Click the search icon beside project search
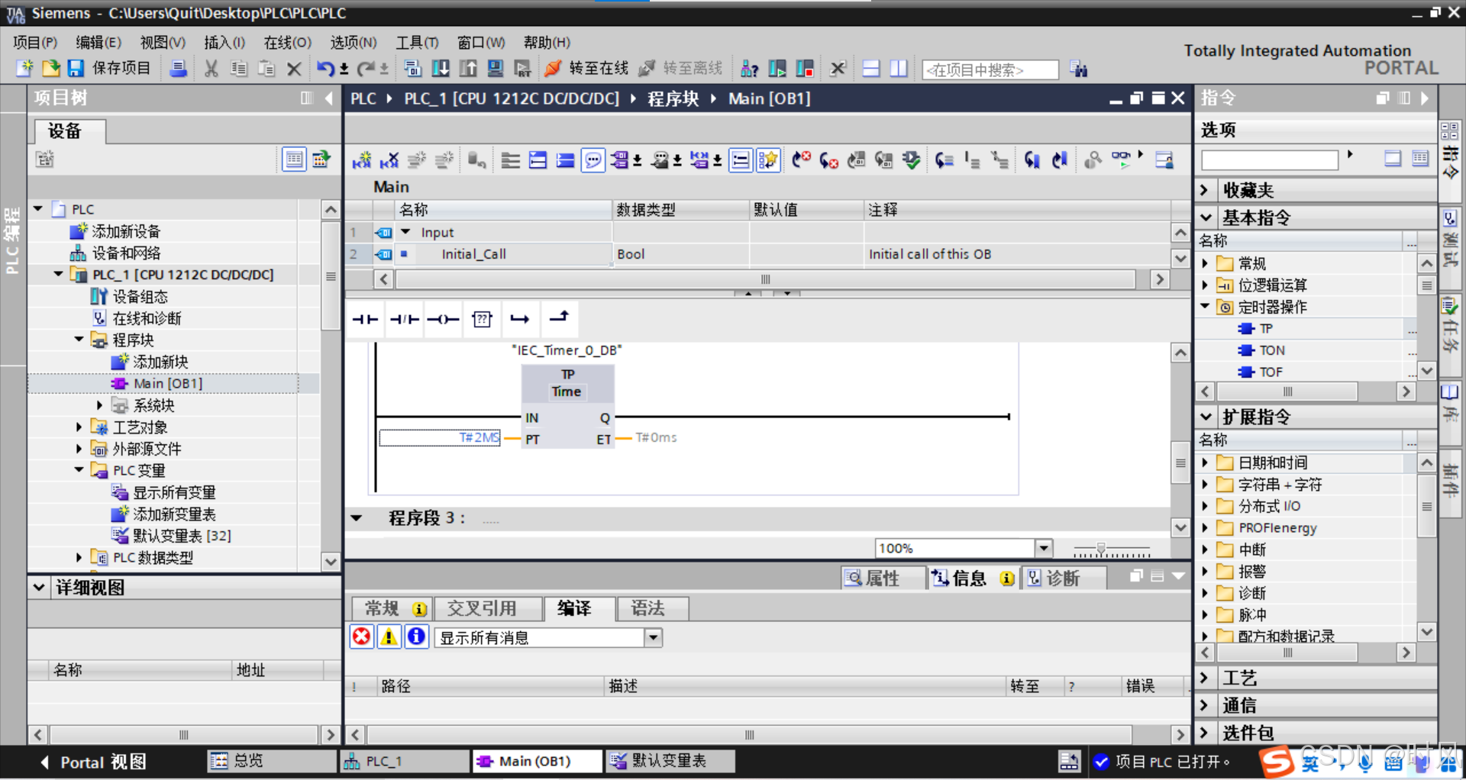Screen dimensions: 1466x780 coord(1078,69)
